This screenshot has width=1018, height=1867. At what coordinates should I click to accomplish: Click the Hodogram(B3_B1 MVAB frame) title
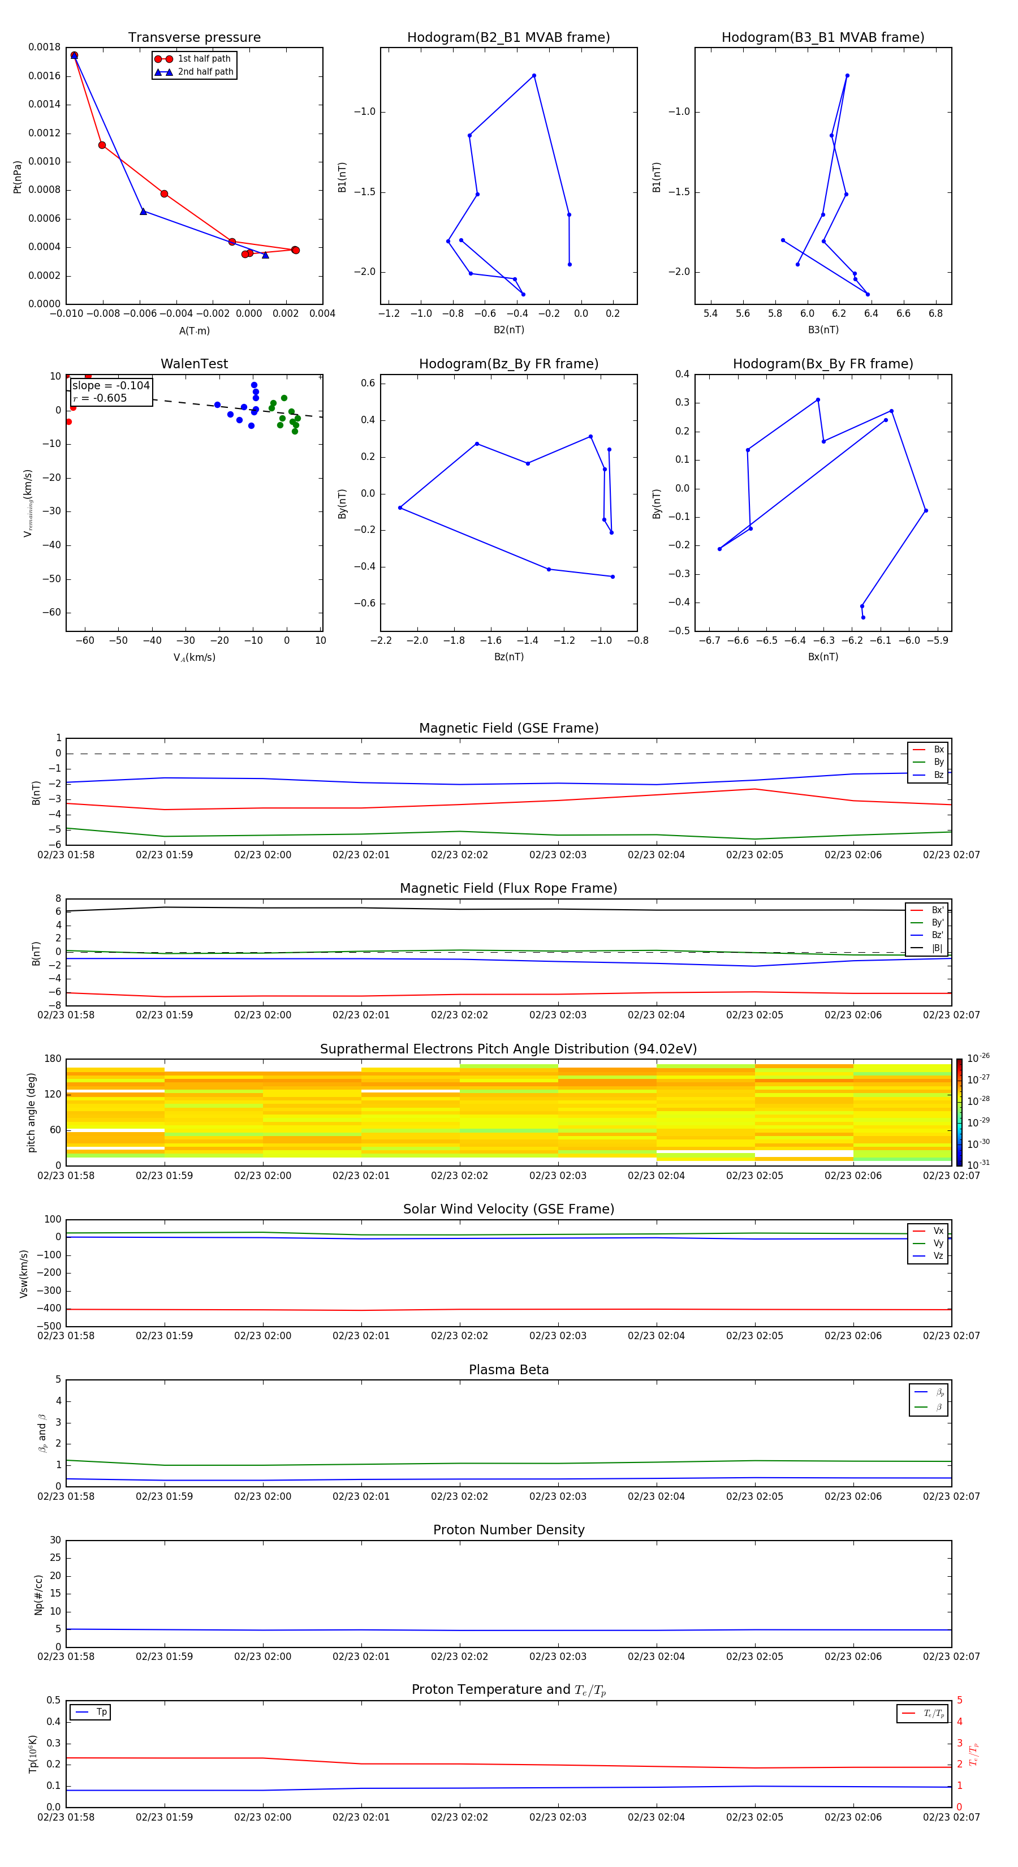(x=823, y=38)
